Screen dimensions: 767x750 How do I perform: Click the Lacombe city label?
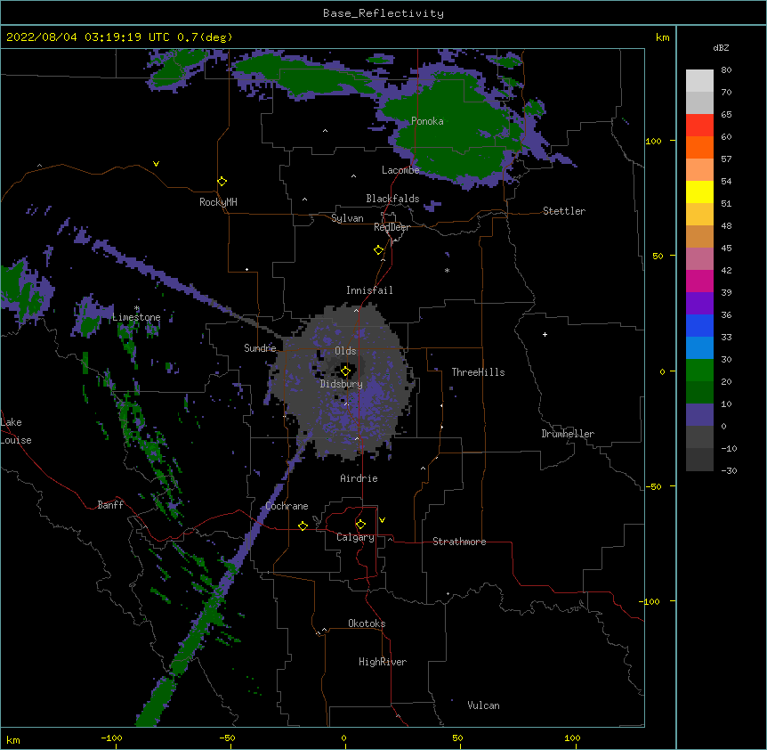pyautogui.click(x=400, y=170)
